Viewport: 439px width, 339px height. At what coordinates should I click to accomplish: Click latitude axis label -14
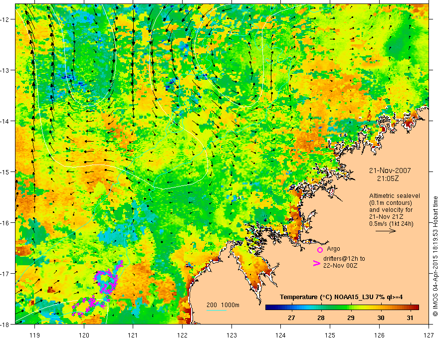pyautogui.click(x=5, y=121)
